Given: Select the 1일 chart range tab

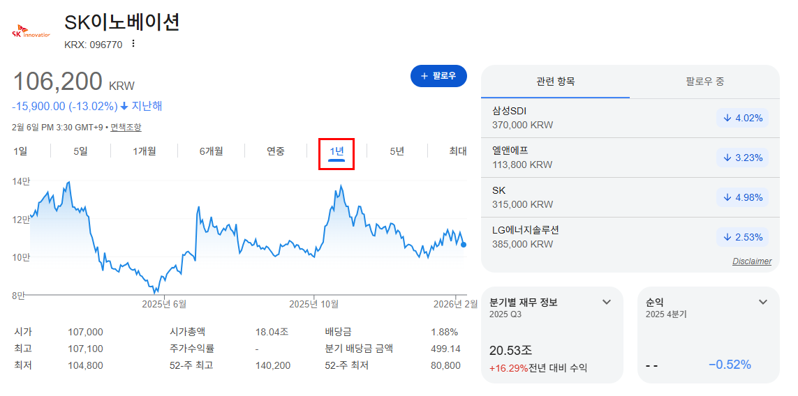Looking at the screenshot, I should coord(20,151).
